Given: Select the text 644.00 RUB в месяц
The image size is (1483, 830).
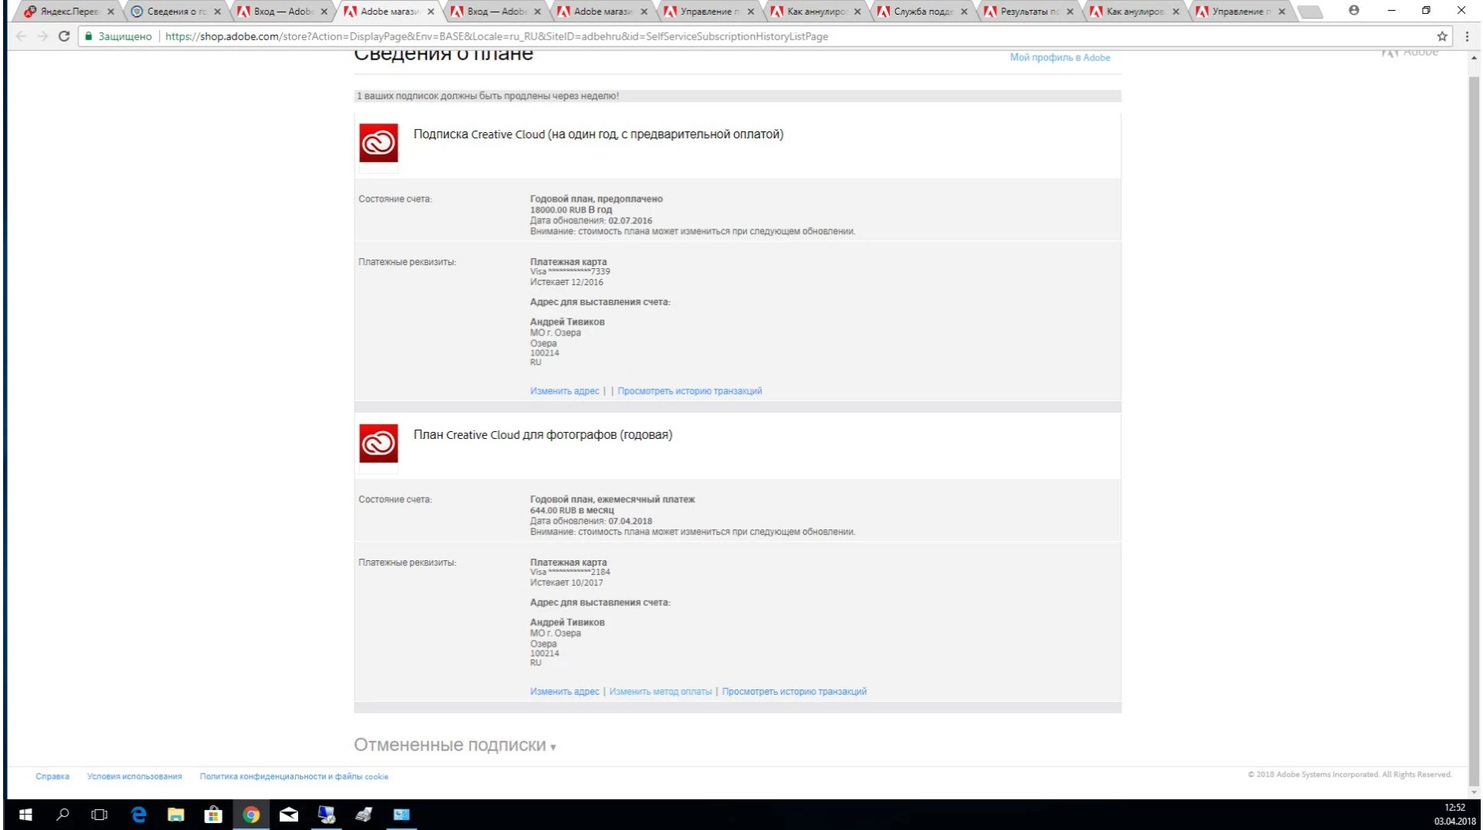Looking at the screenshot, I should point(572,510).
